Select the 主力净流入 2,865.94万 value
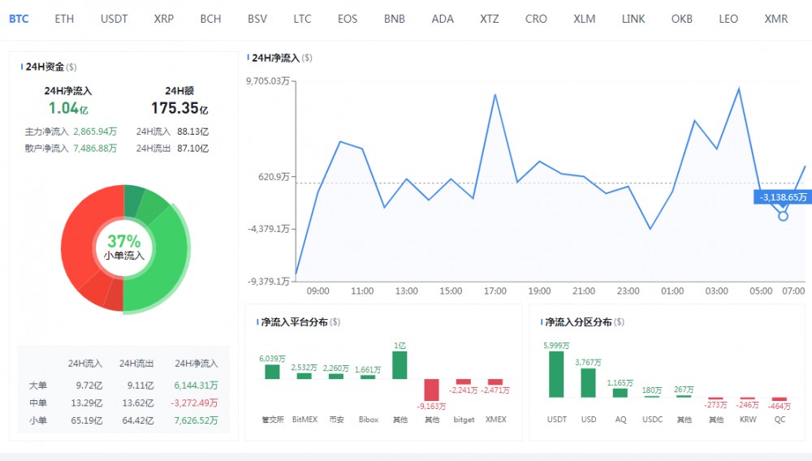 pyautogui.click(x=95, y=132)
